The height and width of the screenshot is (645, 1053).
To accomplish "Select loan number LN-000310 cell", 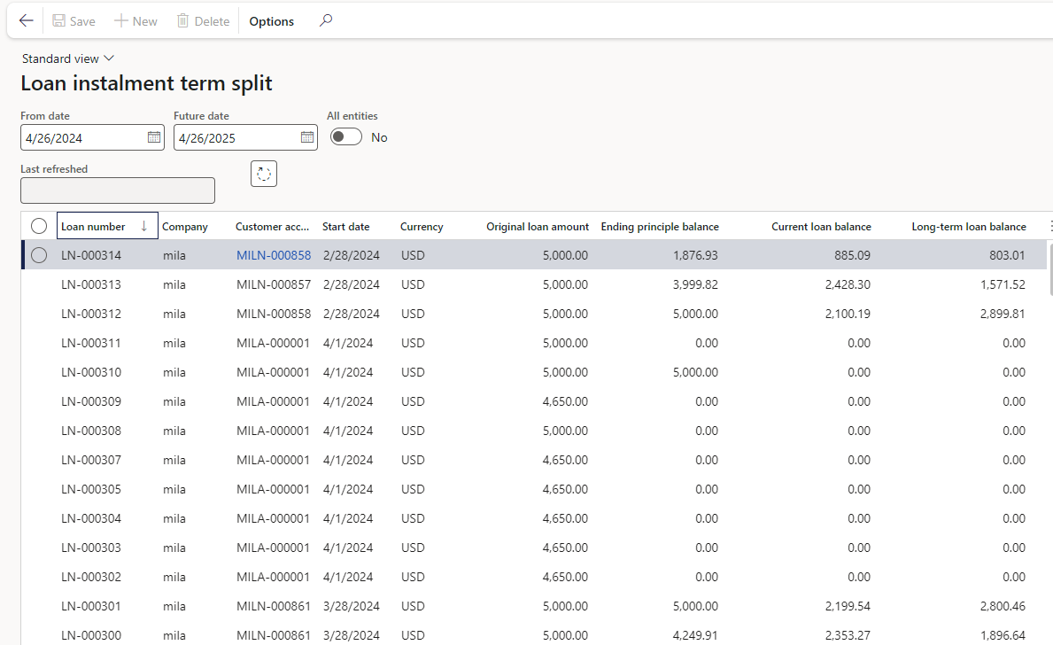I will (x=91, y=372).
